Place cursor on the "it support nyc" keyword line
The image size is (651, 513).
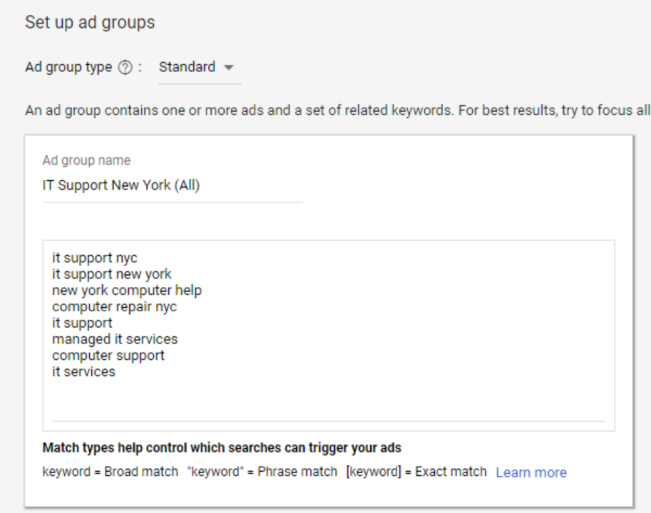(94, 258)
